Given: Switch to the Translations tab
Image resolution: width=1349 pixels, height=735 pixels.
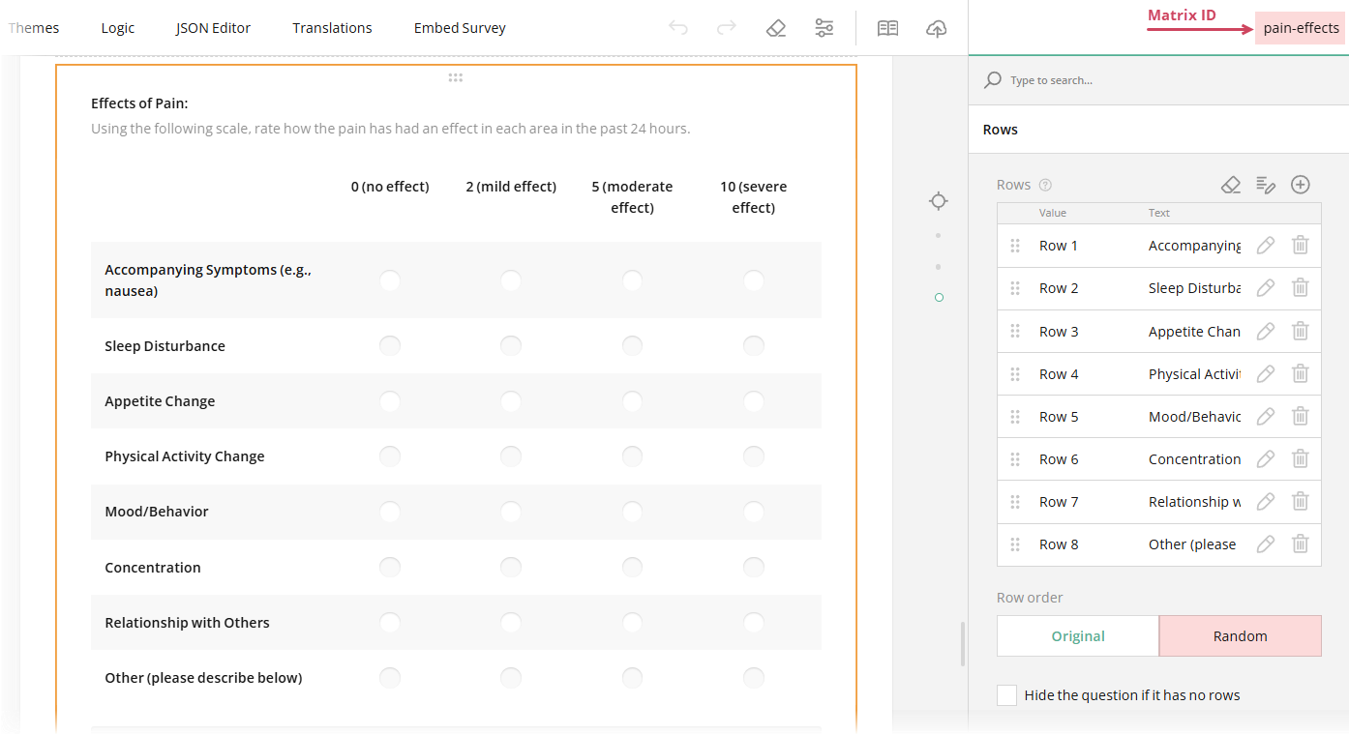Looking at the screenshot, I should tap(332, 28).
